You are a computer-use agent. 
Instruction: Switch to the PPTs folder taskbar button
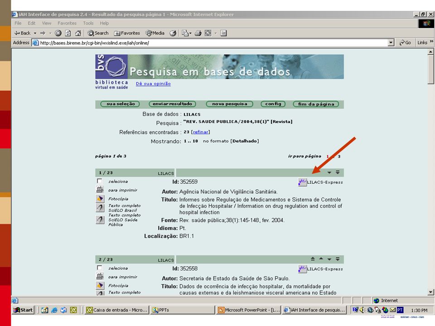click(x=183, y=310)
